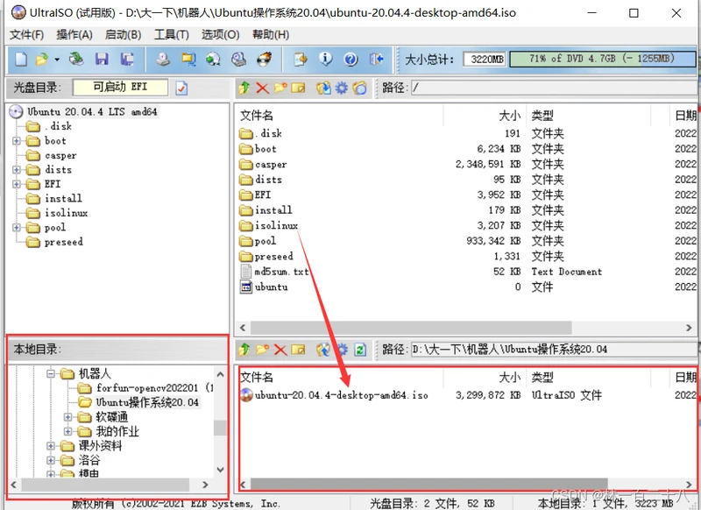The image size is (701, 510).
Task: Open the 文件(F) menu
Action: tap(27, 34)
